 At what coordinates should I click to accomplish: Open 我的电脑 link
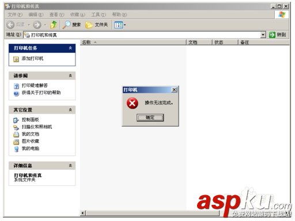pyautogui.click(x=31, y=148)
